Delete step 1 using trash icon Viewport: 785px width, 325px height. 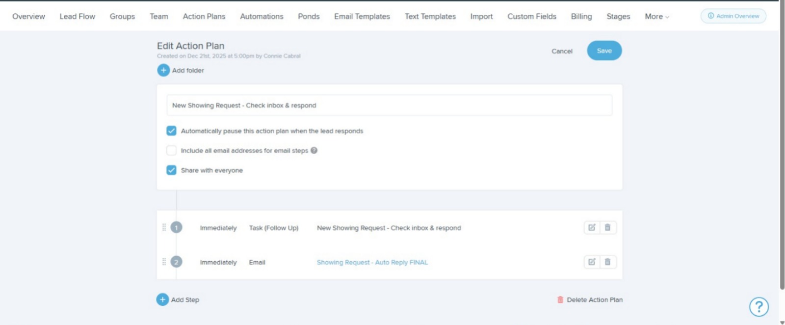click(x=607, y=227)
